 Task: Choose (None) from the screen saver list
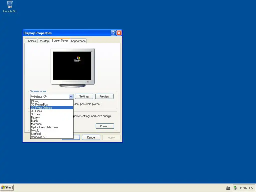click(52, 101)
